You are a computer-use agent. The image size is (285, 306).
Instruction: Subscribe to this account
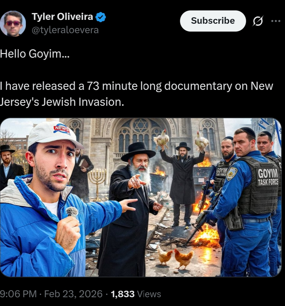(213, 21)
